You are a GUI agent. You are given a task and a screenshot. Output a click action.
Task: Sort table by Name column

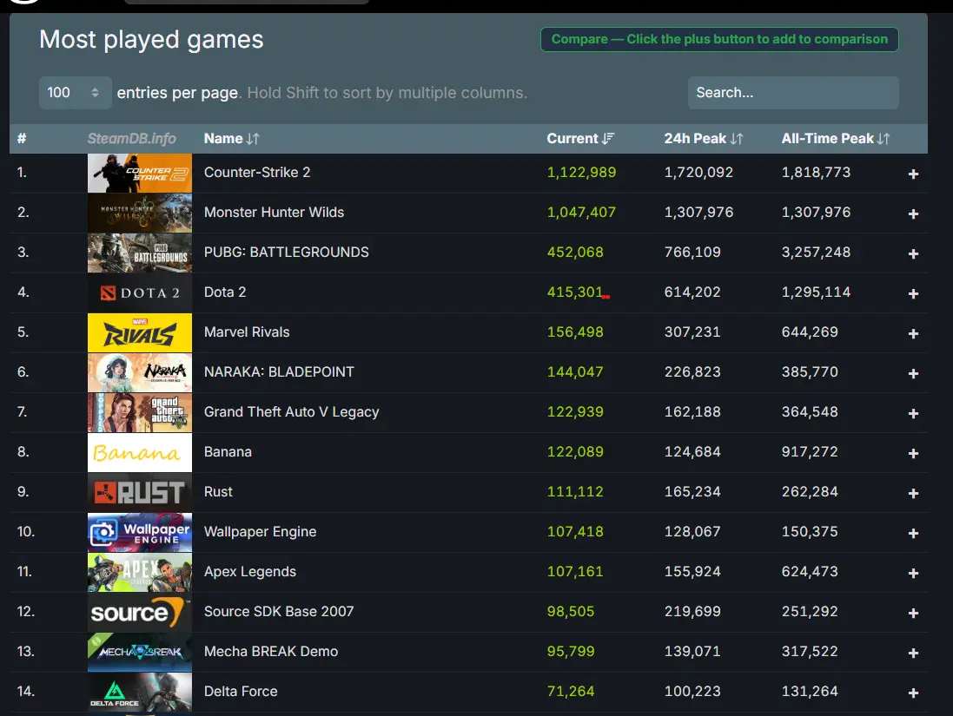click(232, 139)
